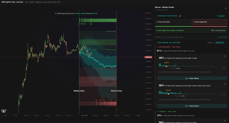Toggle the High Levels chart overlay
Viewport: 229px width, 123px height.
click(x=192, y=106)
